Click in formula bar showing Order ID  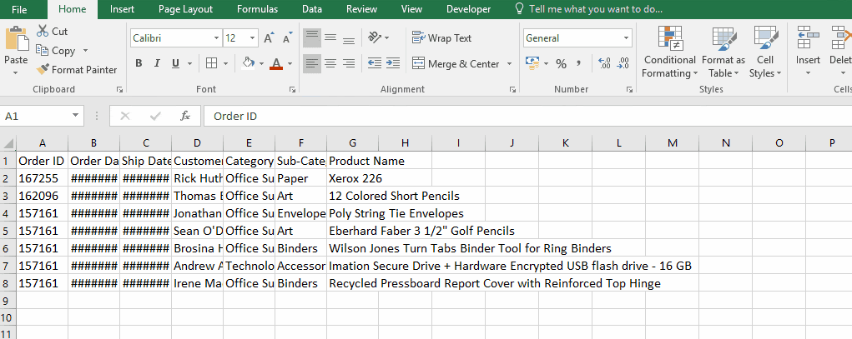tap(527, 116)
